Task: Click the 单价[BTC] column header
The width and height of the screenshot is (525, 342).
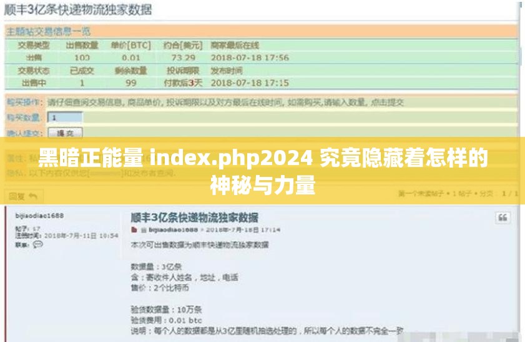Action: pyautogui.click(x=131, y=45)
